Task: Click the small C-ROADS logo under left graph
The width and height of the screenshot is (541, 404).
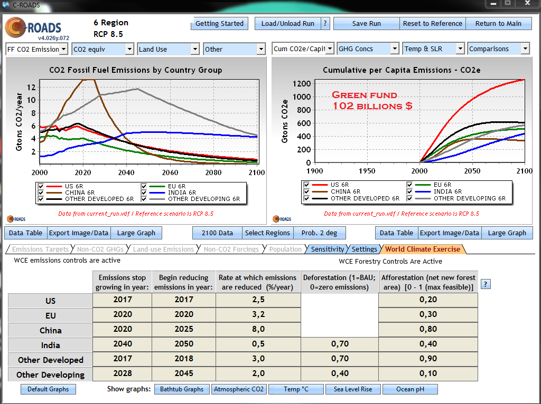Action: click(16, 219)
